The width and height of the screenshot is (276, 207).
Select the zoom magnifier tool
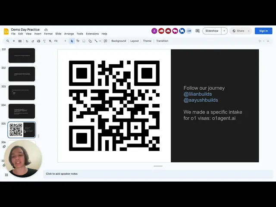50,41
